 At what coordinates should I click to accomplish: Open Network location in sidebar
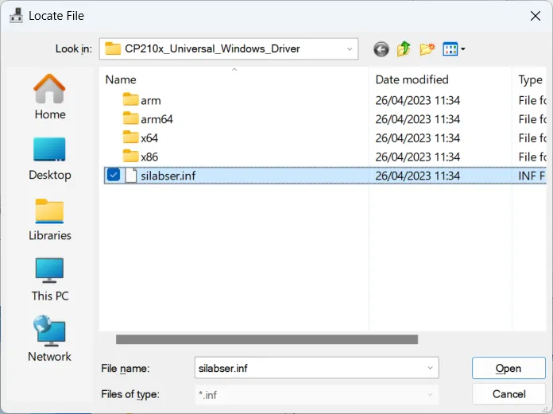(x=49, y=339)
